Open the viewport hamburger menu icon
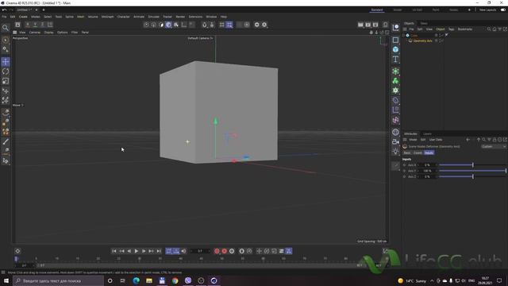This screenshot has width=508, height=286. 14,33
